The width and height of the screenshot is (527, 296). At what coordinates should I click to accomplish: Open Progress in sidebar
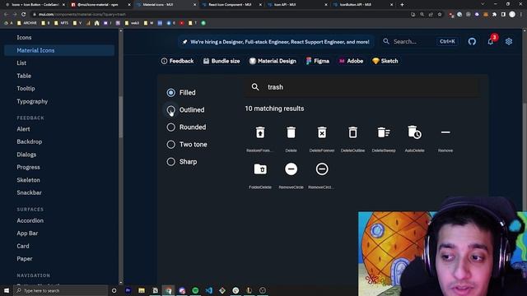tap(28, 167)
